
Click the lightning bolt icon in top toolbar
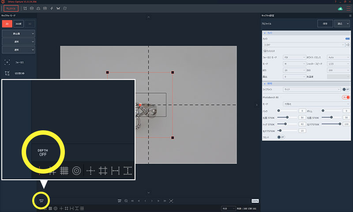tap(52, 8)
